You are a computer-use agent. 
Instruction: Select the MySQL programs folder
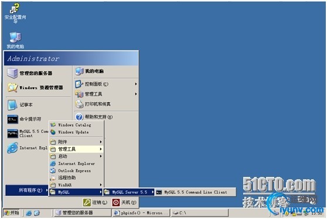tap(76, 192)
